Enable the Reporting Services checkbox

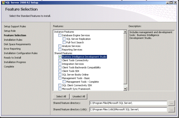pyautogui.click(x=60, y=50)
